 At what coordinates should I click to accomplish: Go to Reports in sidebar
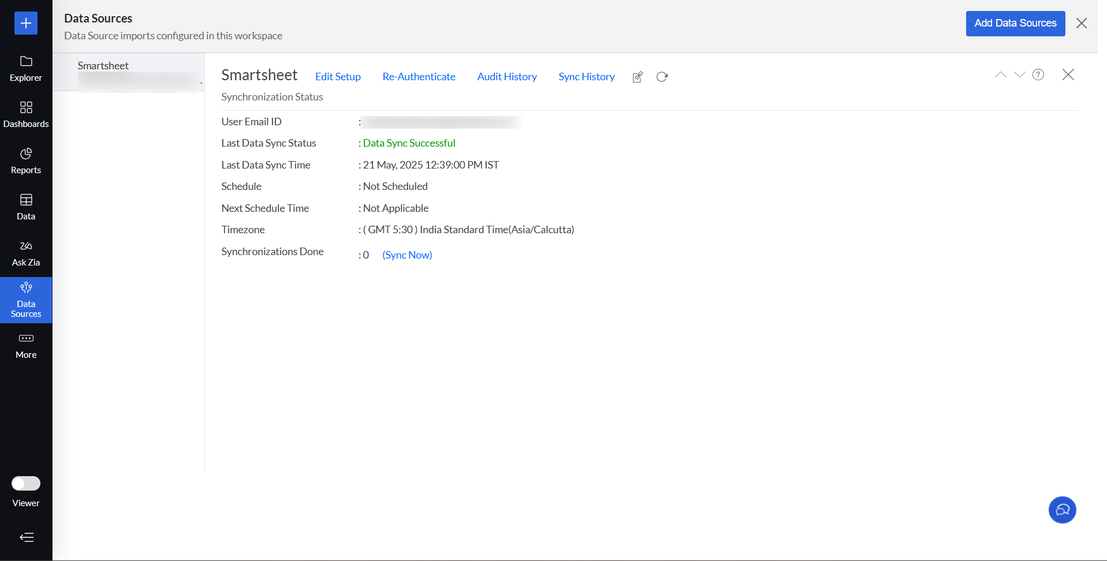pos(26,161)
